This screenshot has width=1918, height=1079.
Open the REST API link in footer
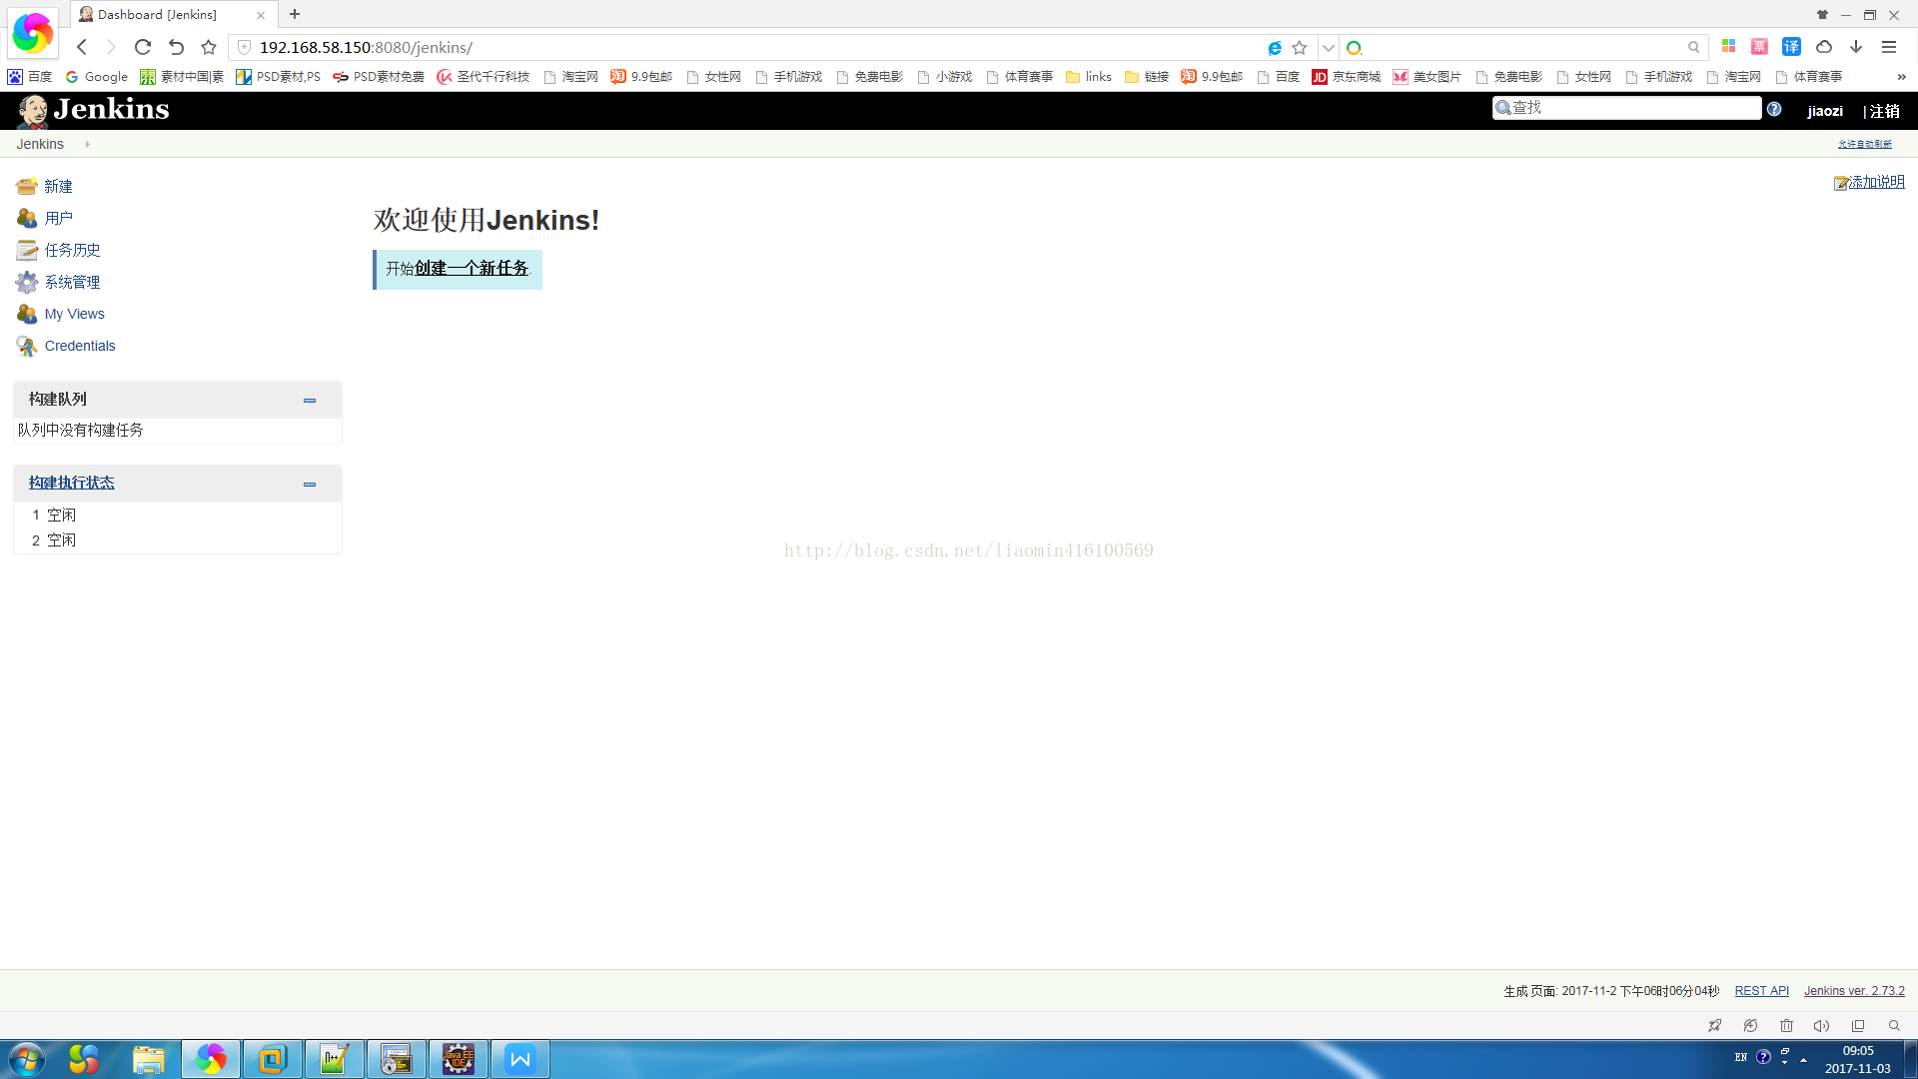pyautogui.click(x=1761, y=991)
